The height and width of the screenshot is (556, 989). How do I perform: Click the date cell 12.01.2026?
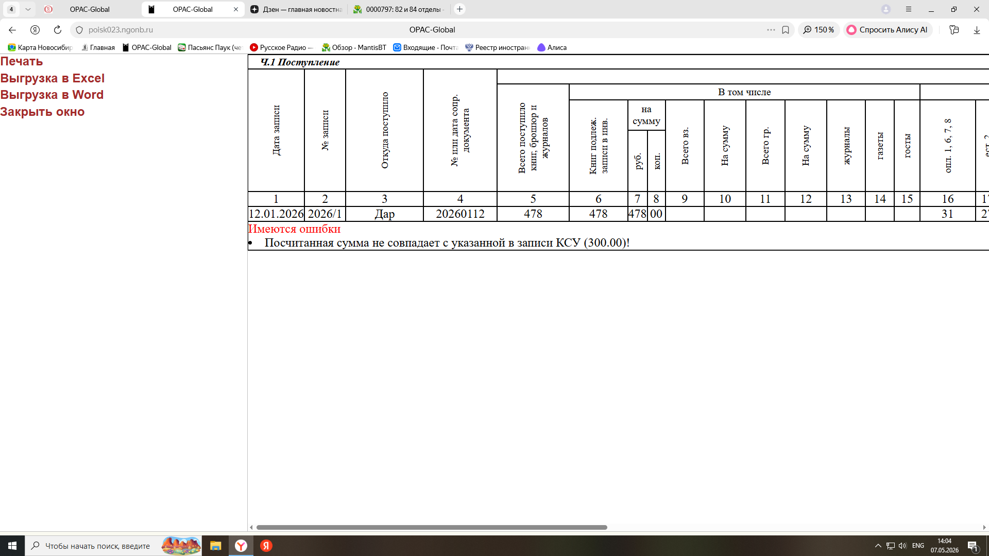[276, 214]
